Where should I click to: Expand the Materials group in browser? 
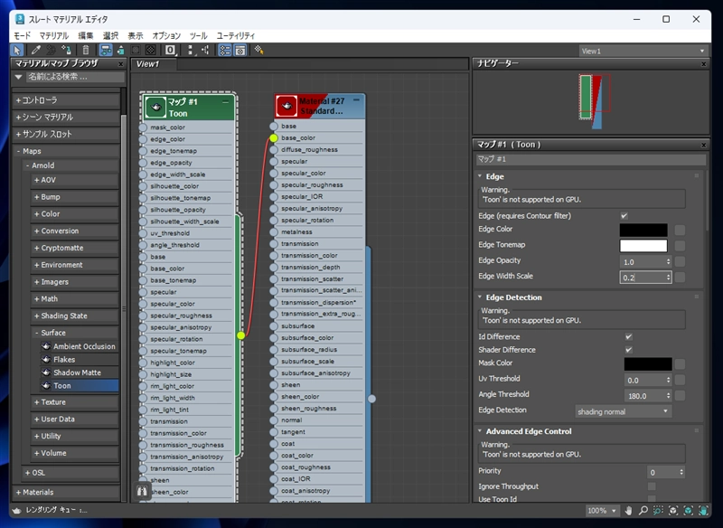click(34, 492)
